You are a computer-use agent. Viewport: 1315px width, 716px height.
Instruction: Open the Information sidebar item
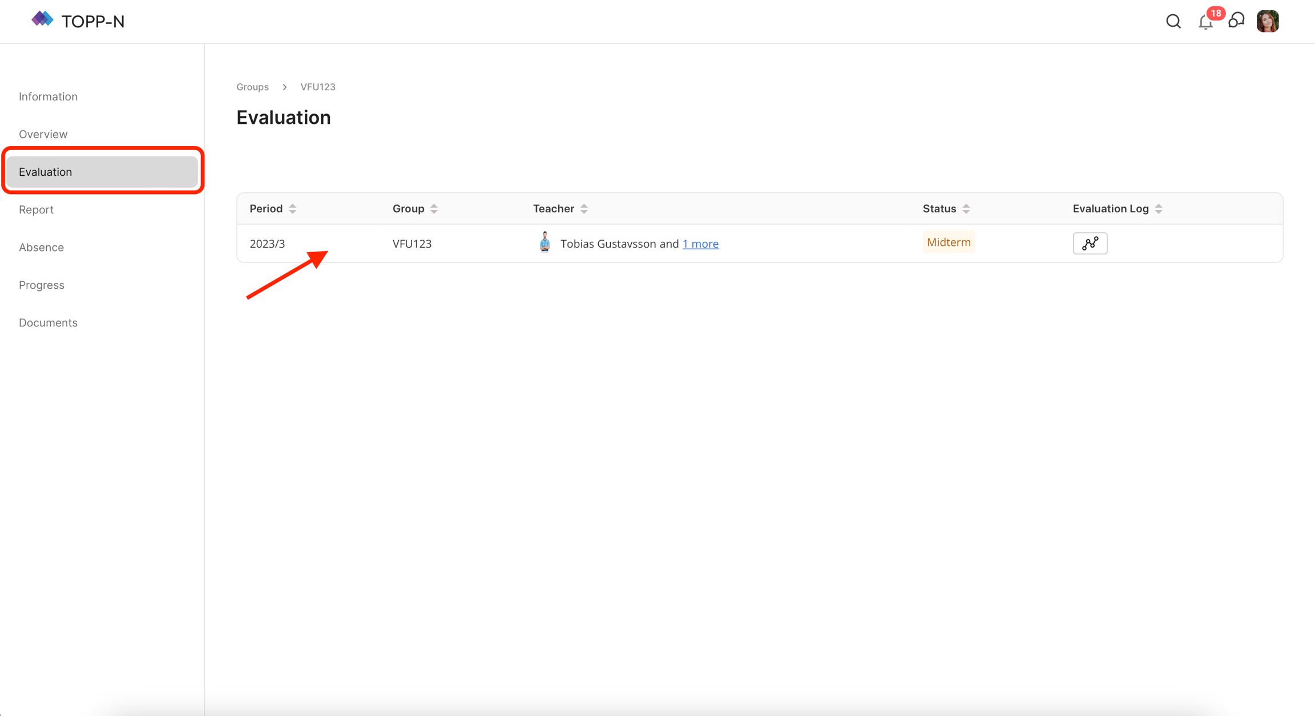(48, 96)
